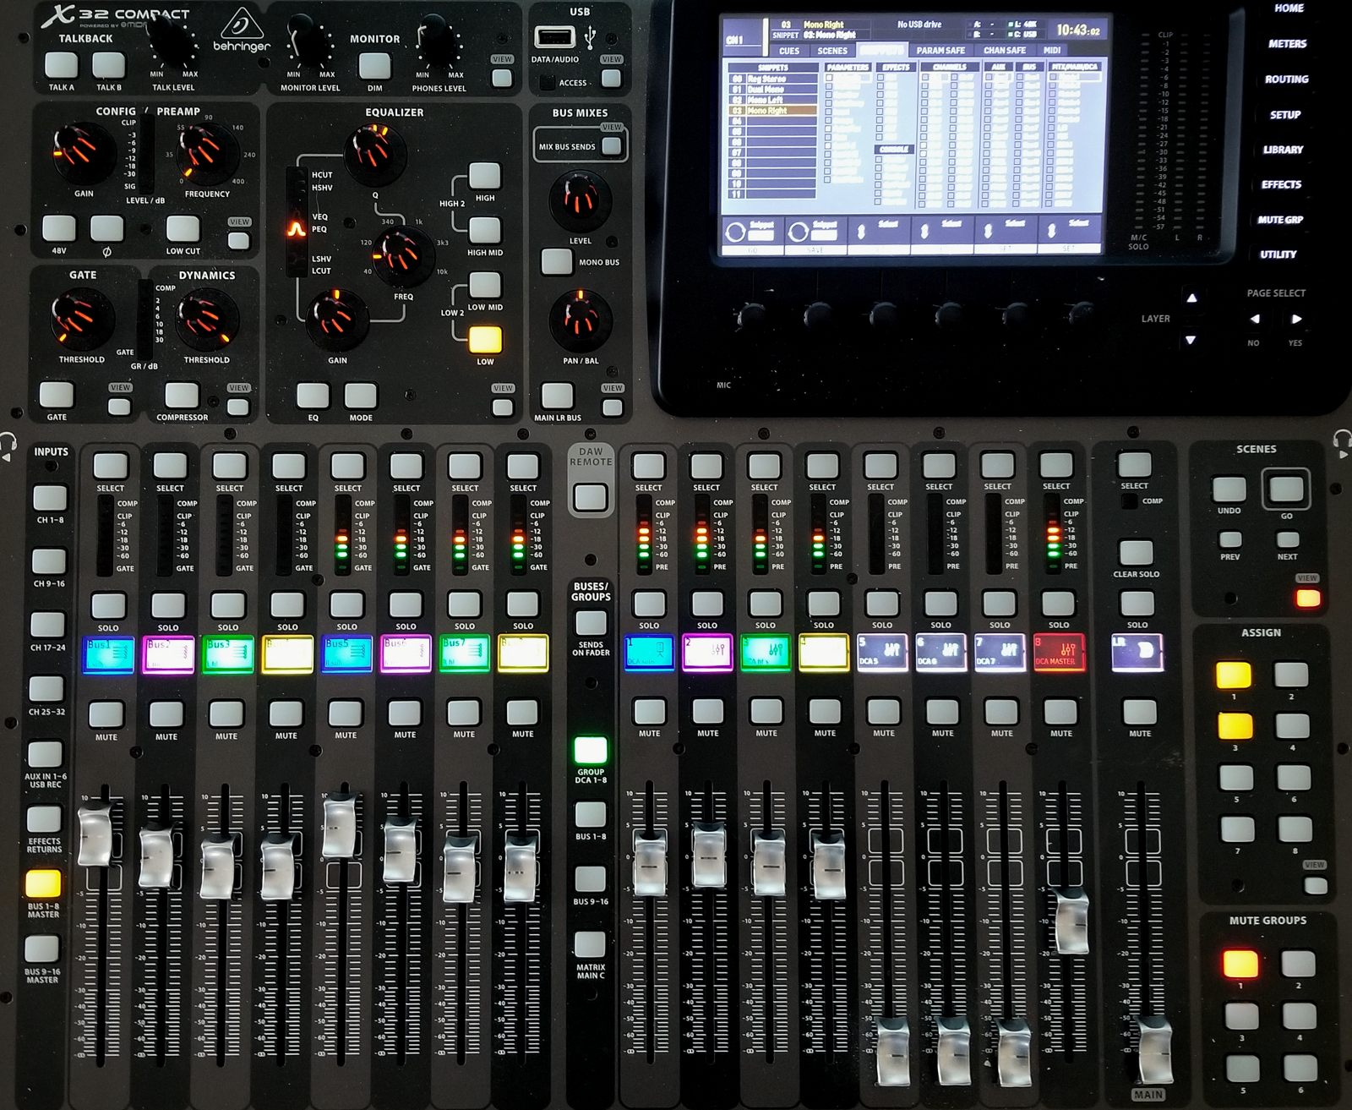1352x1110 pixels.
Task: Open the MUTE GRP screen
Action: pyautogui.click(x=1280, y=220)
